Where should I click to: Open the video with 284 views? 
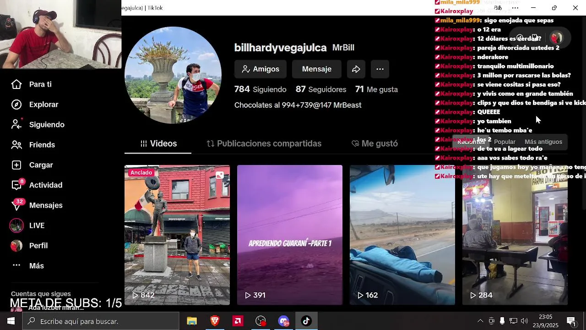(x=515, y=235)
